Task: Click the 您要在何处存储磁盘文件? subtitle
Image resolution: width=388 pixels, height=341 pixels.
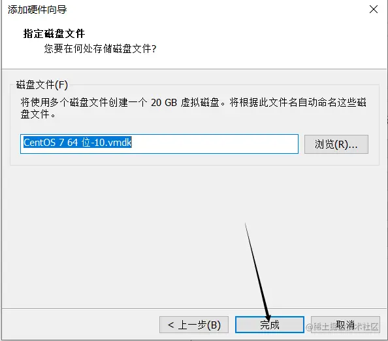Action: (x=100, y=48)
